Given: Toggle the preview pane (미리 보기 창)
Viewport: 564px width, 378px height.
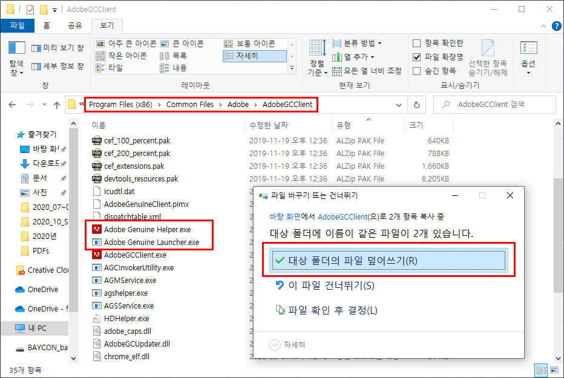Looking at the screenshot, I should click(x=57, y=48).
